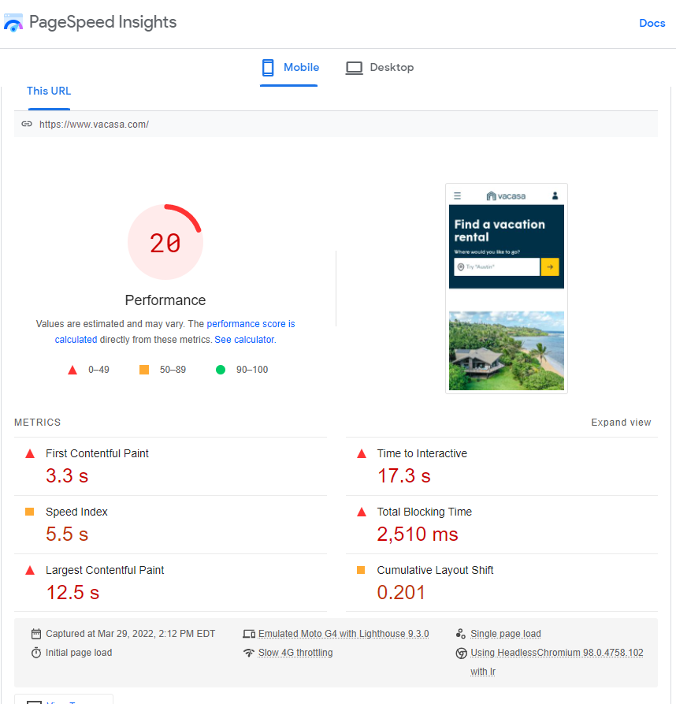
Task: Click the Speed Index orange square icon
Action: coord(30,512)
